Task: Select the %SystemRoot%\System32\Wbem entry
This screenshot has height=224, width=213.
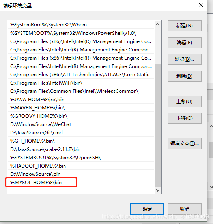Action: (81, 25)
